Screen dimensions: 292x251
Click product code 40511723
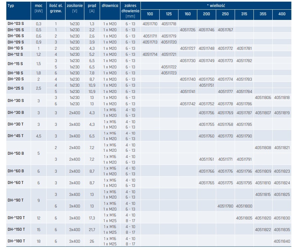169,73
